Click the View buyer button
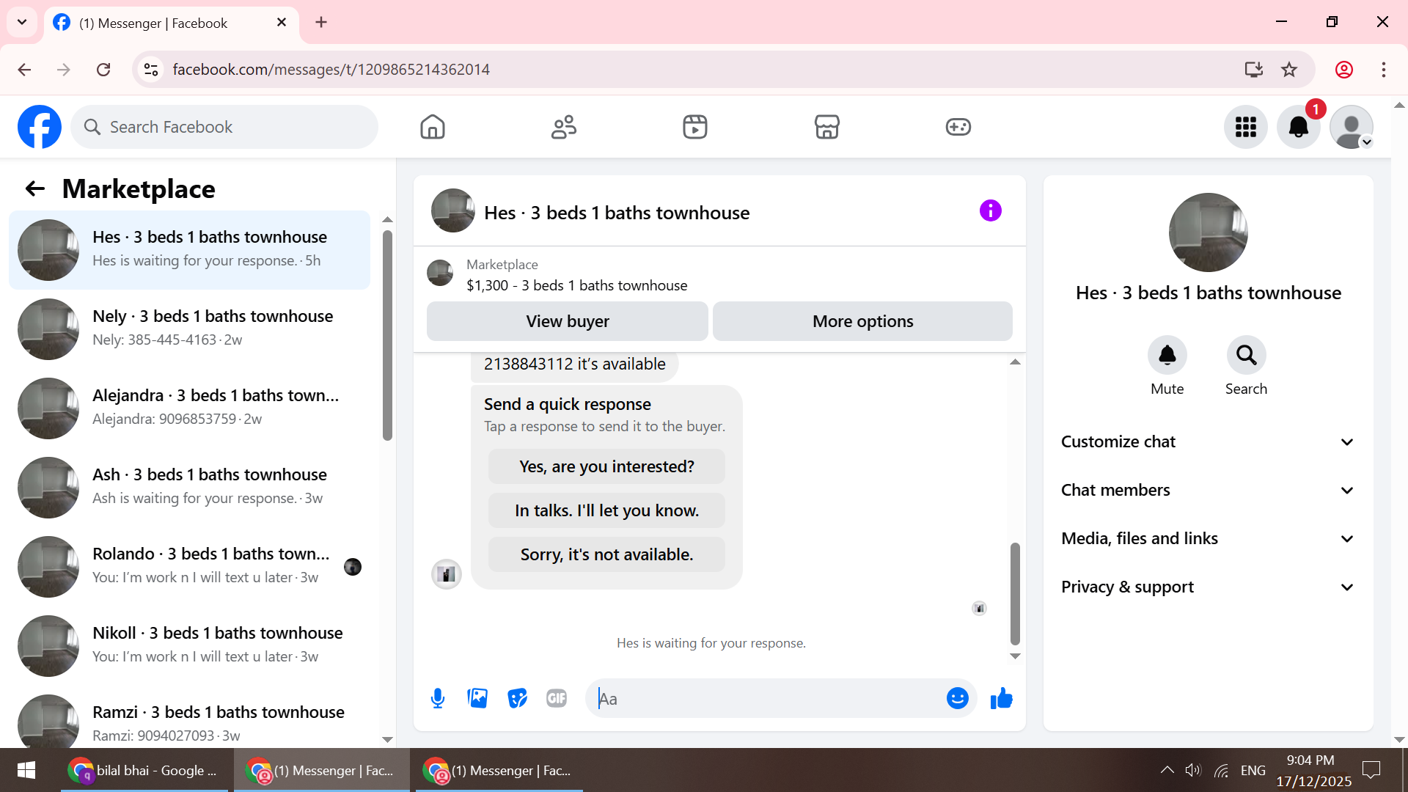The width and height of the screenshot is (1408, 792). click(x=567, y=321)
